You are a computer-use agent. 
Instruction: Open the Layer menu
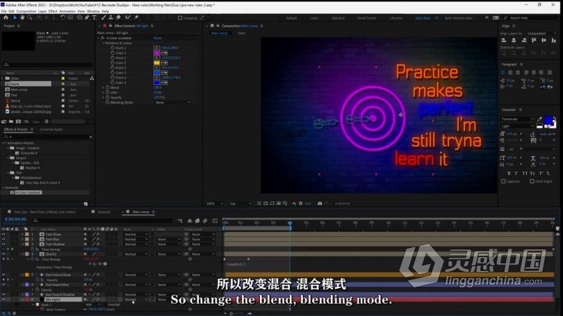42,11
